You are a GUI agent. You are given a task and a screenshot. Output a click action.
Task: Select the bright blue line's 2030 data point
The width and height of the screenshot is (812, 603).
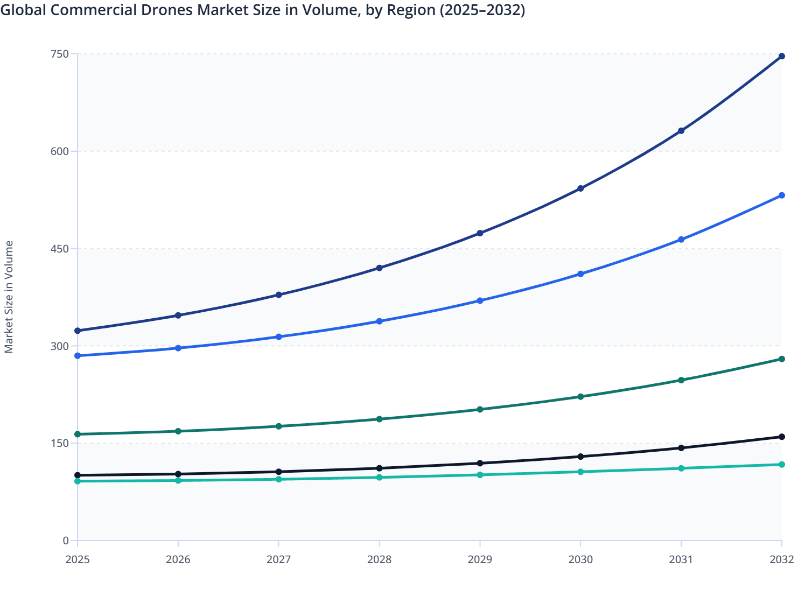pyautogui.click(x=580, y=274)
